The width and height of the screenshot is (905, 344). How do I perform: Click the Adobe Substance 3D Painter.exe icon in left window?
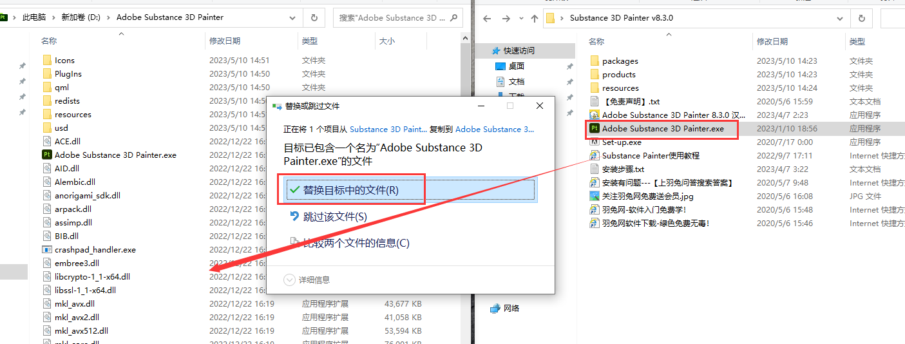point(47,155)
